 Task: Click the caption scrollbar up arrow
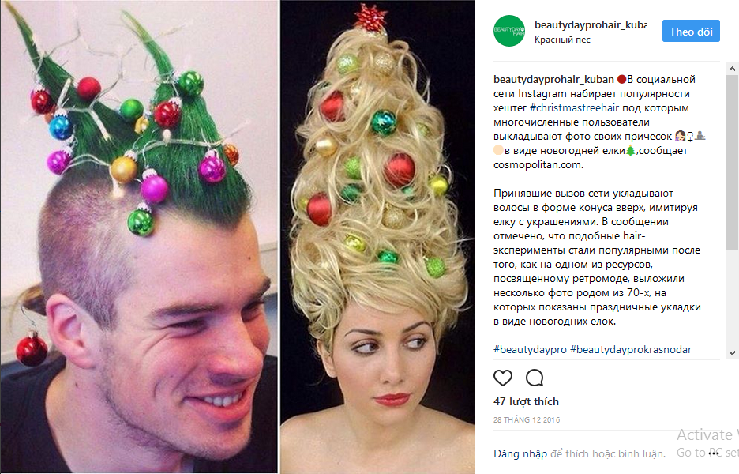coord(732,69)
